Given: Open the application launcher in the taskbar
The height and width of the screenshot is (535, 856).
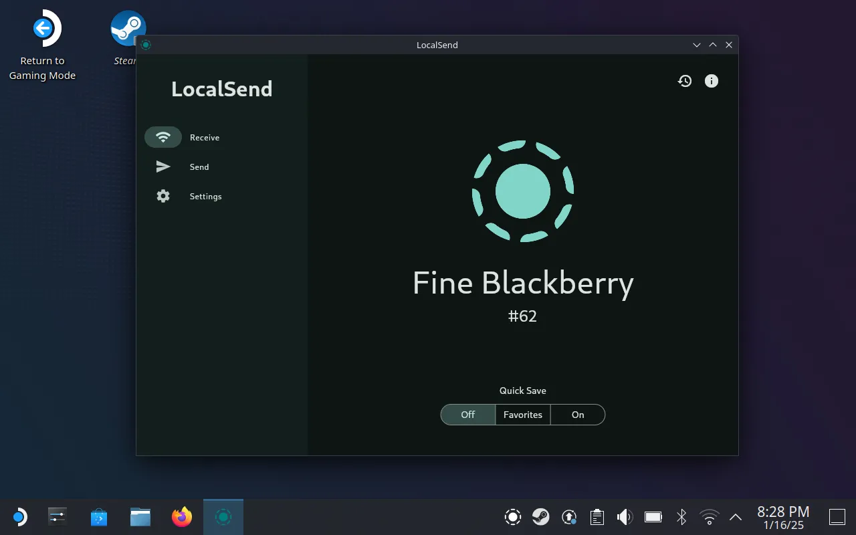Looking at the screenshot, I should tap(19, 517).
